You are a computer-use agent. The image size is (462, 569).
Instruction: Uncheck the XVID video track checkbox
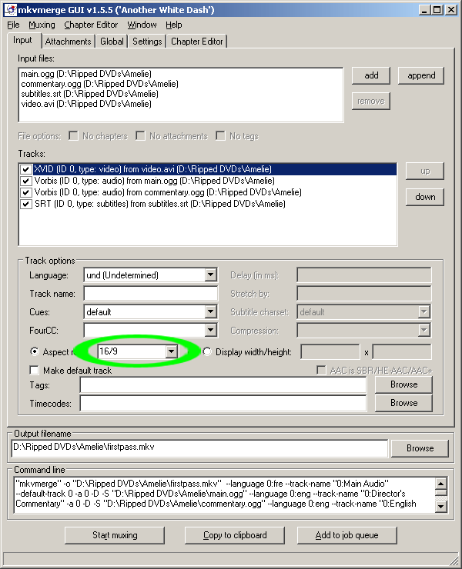pyautogui.click(x=25, y=169)
